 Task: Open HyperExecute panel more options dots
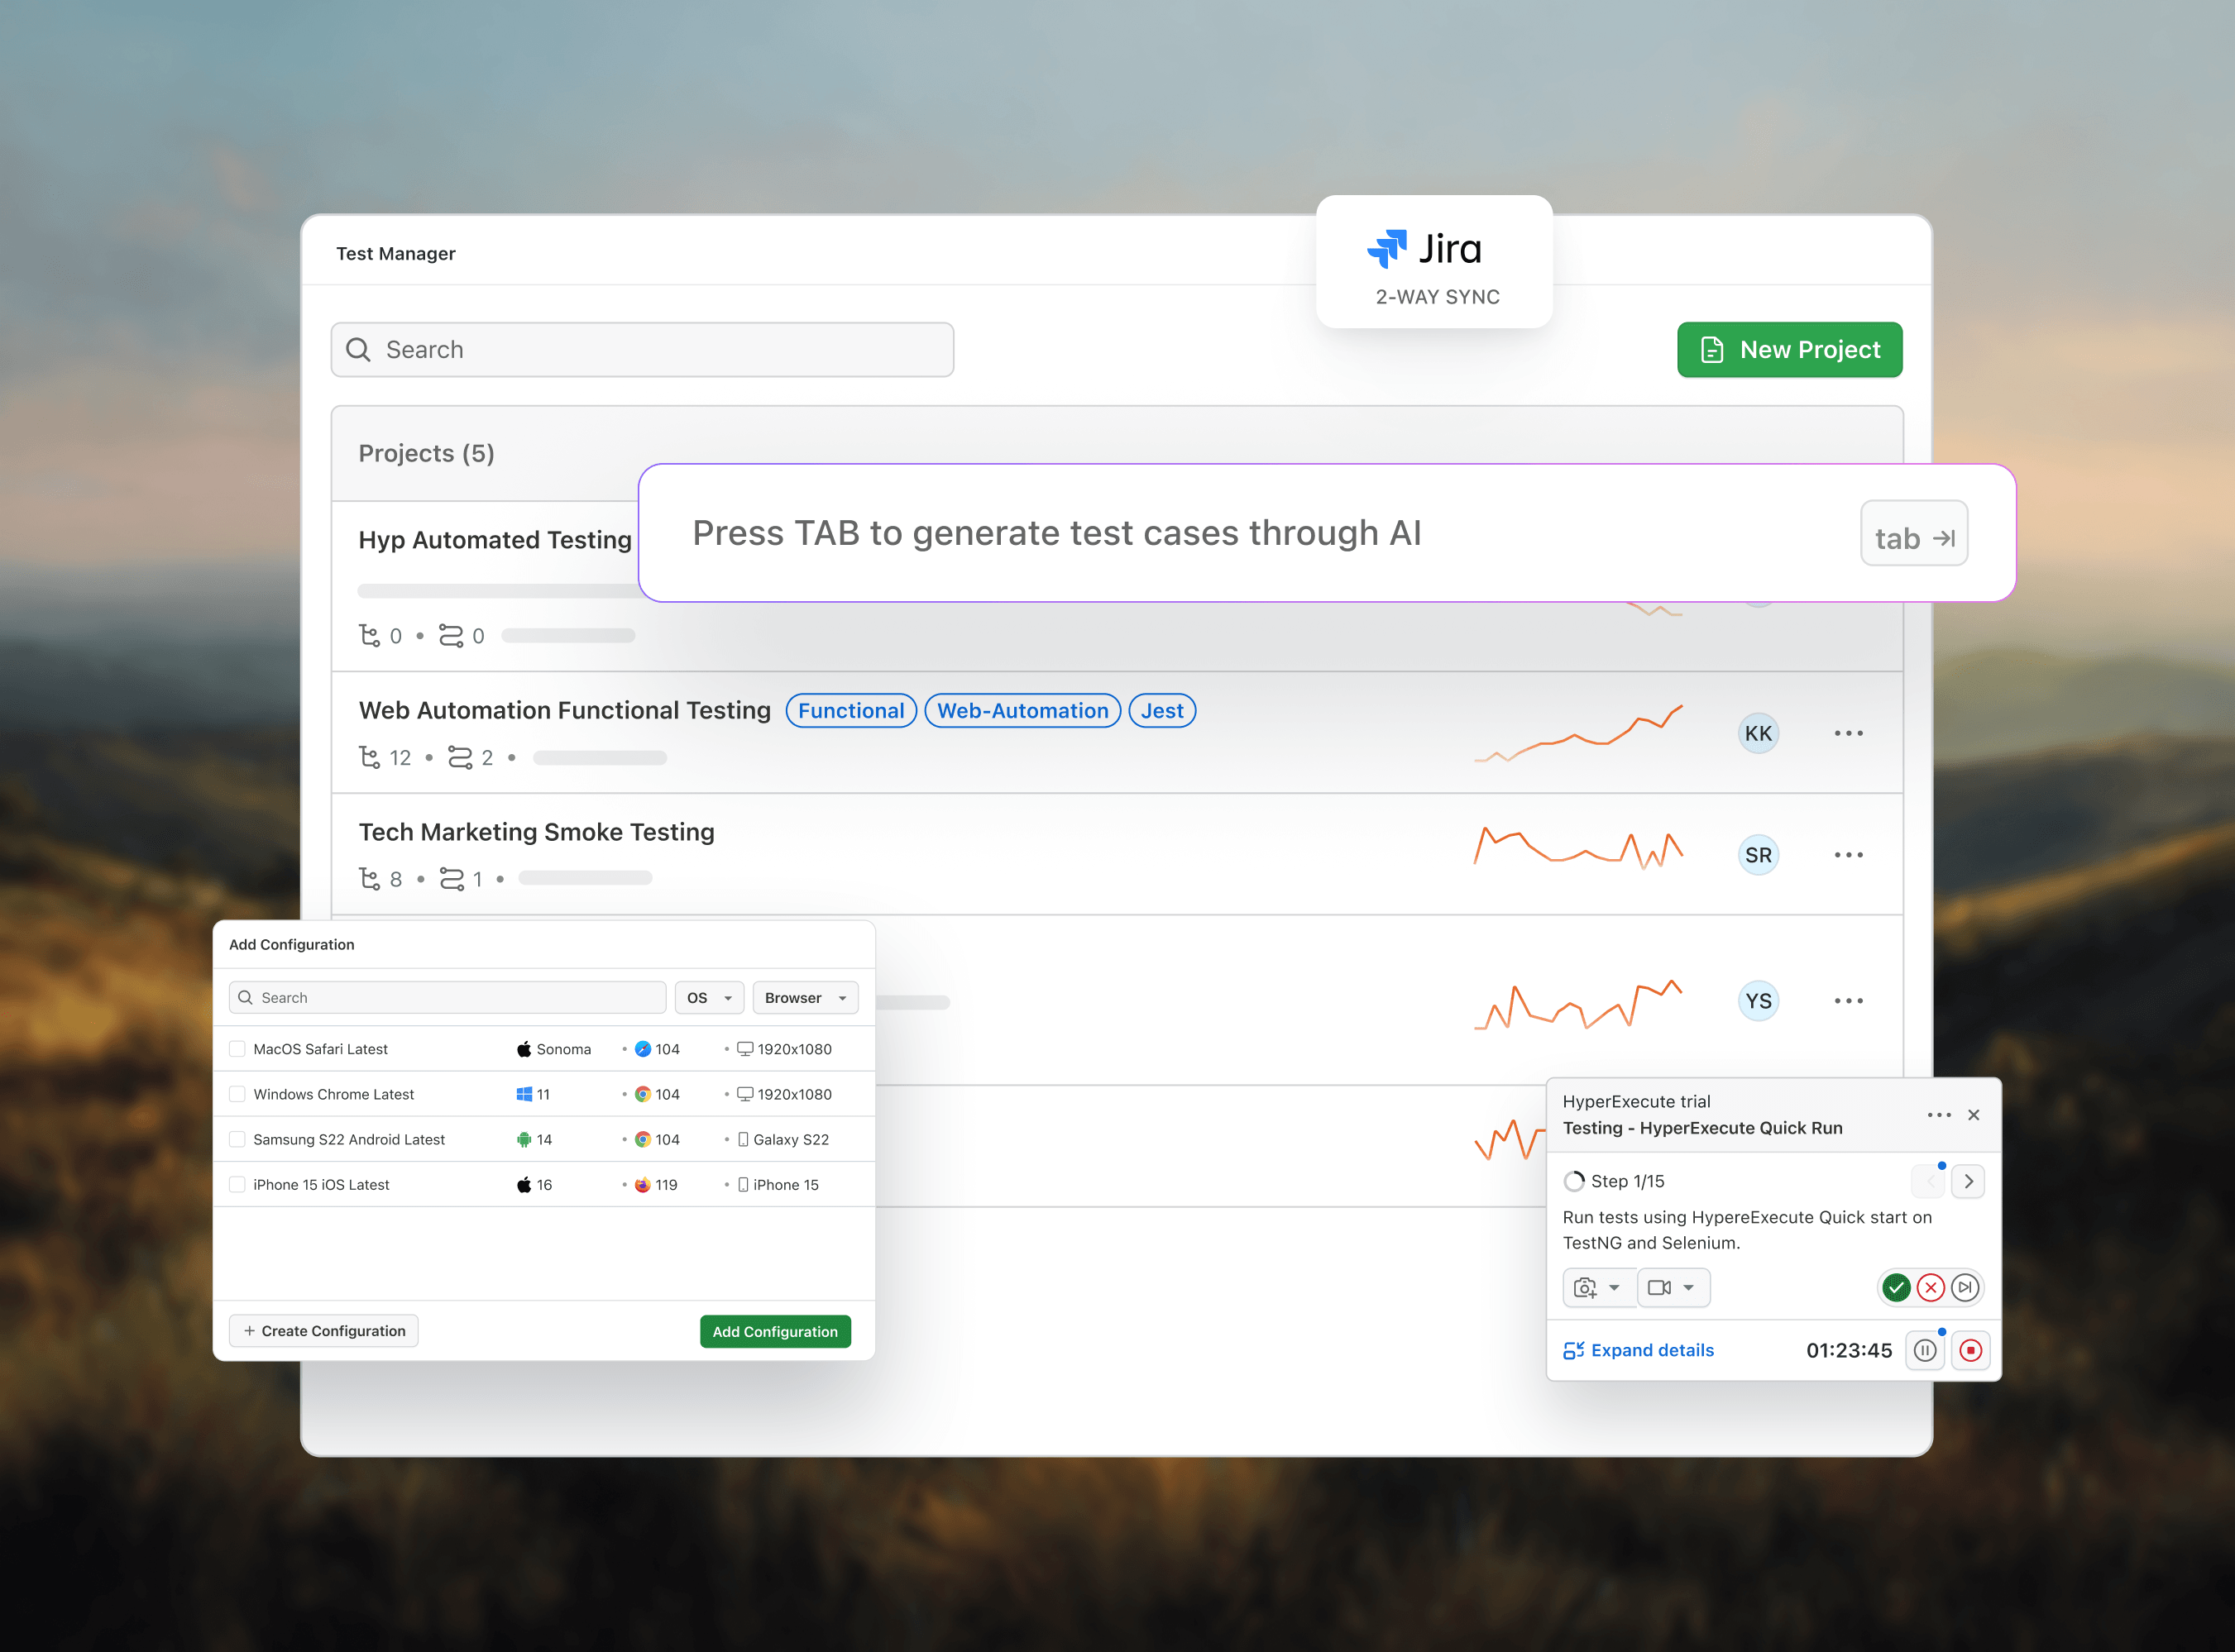coord(1939,1115)
